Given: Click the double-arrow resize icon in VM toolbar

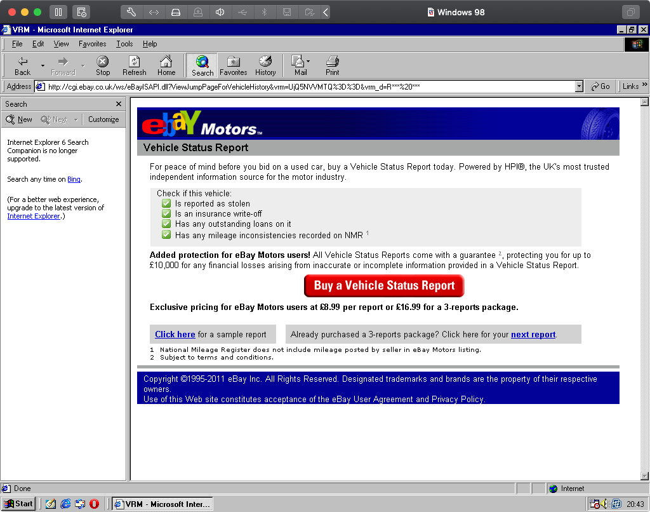Looking at the screenshot, I should tap(154, 12).
